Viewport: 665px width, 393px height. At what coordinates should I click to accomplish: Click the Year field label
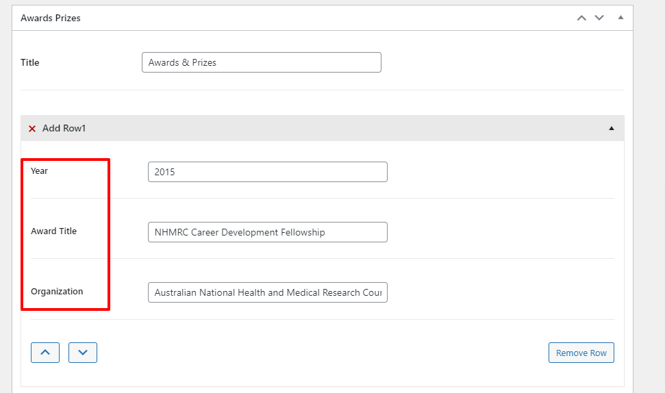click(x=40, y=171)
